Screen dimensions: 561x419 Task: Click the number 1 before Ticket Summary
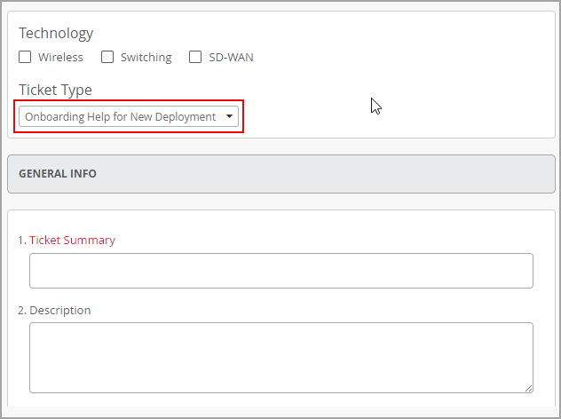tap(21, 240)
